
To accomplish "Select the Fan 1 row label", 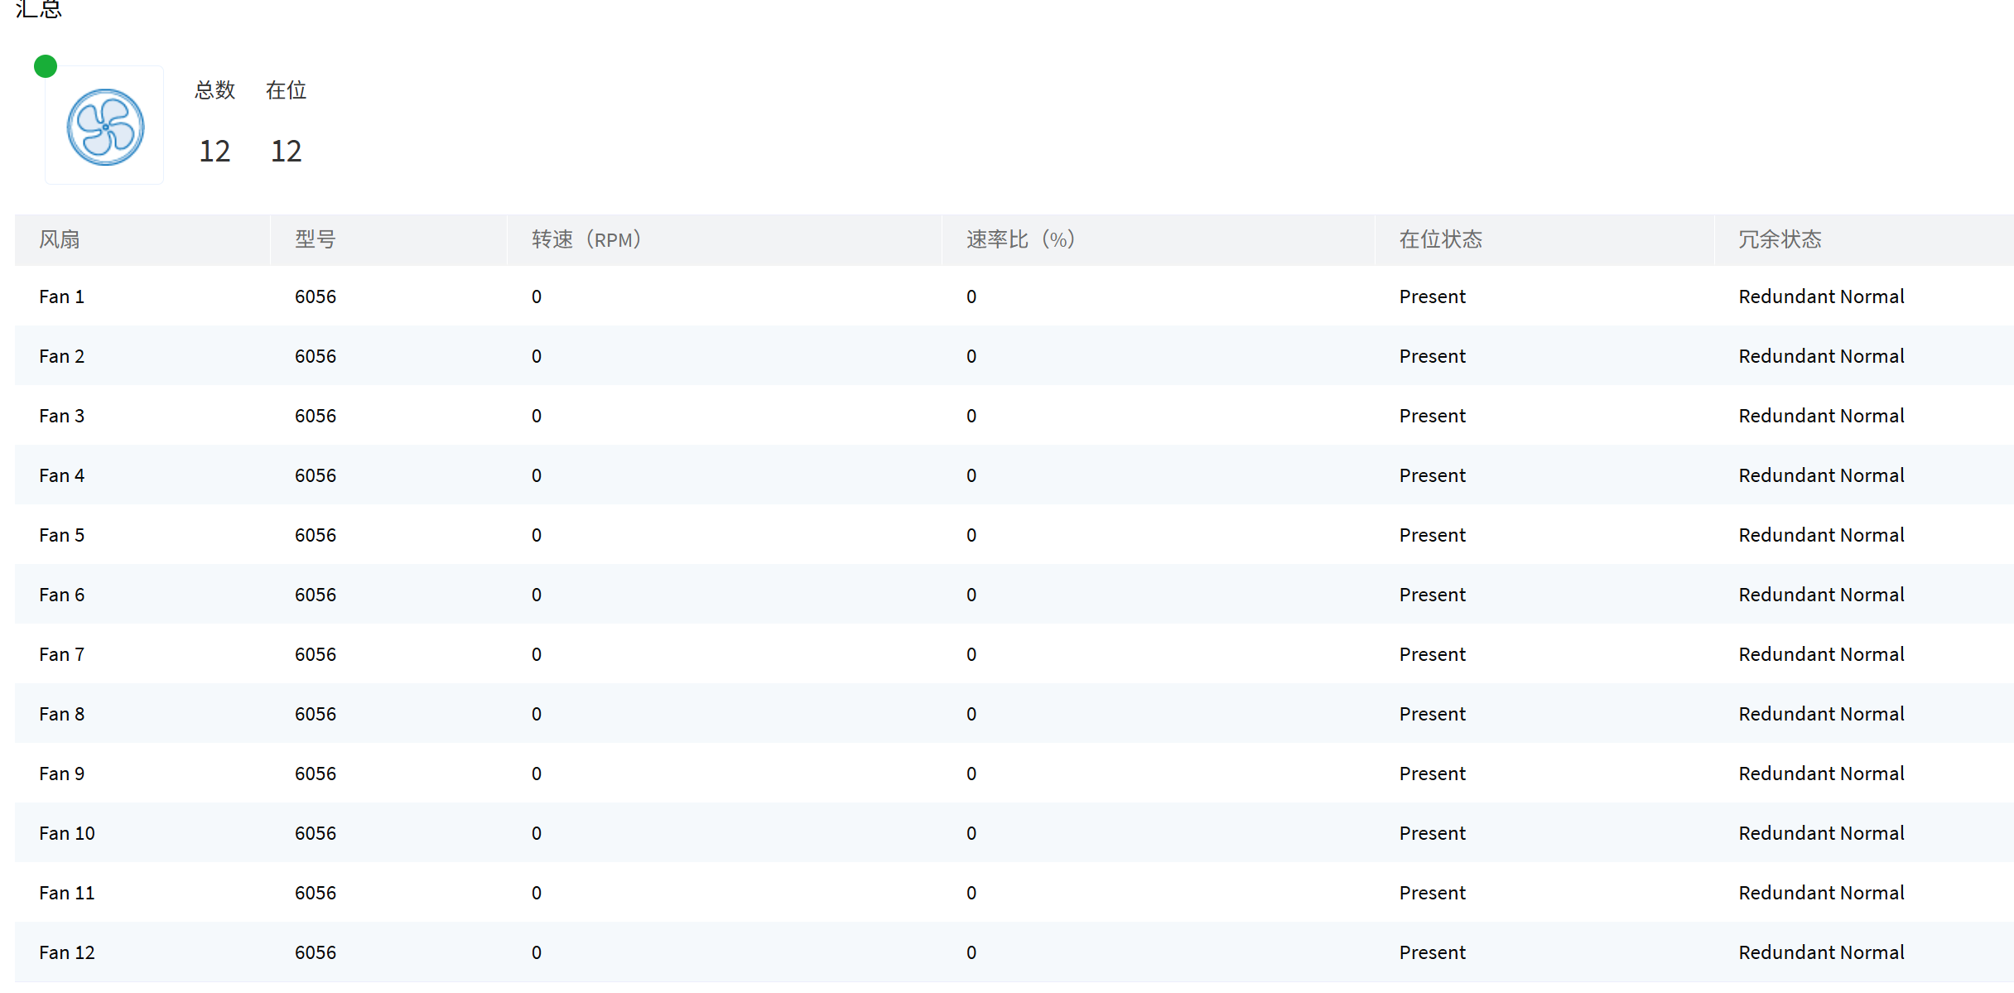I will pos(61,296).
